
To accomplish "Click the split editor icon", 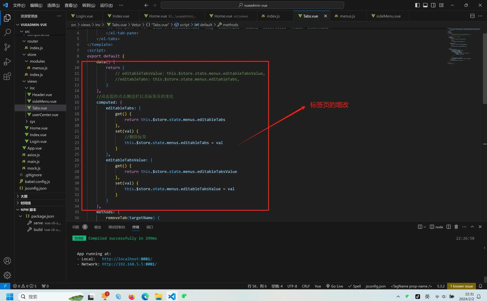I will pos(472,16).
